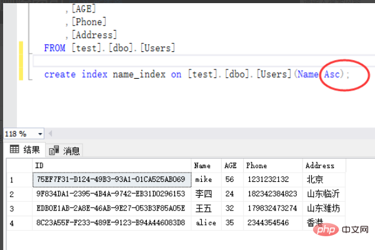
Task: Click the Phone cell 182342384823
Action: 273,194
